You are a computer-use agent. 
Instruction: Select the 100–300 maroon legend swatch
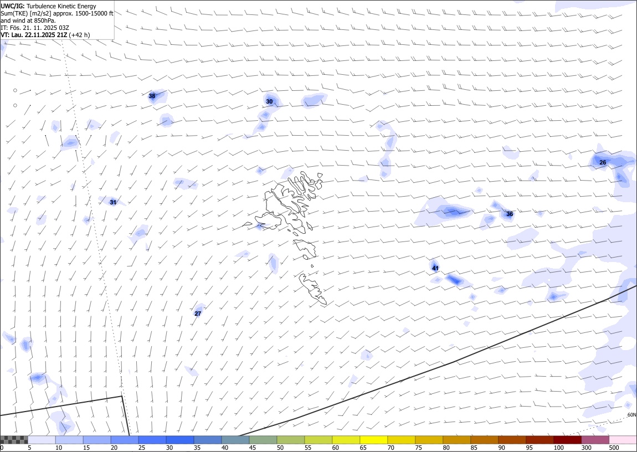coord(567,440)
